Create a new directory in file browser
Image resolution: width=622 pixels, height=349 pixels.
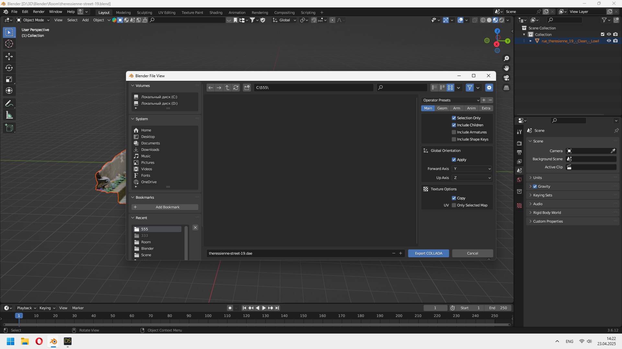[247, 88]
